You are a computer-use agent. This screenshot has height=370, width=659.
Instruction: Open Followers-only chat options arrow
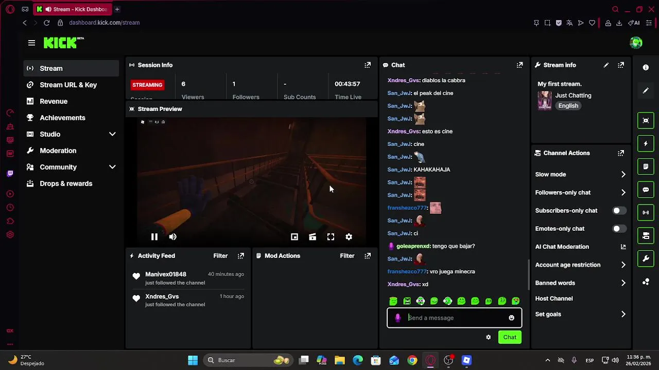(x=623, y=193)
